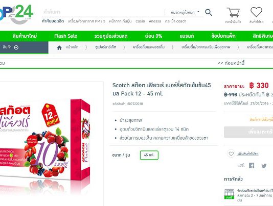Click the magnifying glass search icon
This screenshot has width=273, height=206.
coord(209,13)
